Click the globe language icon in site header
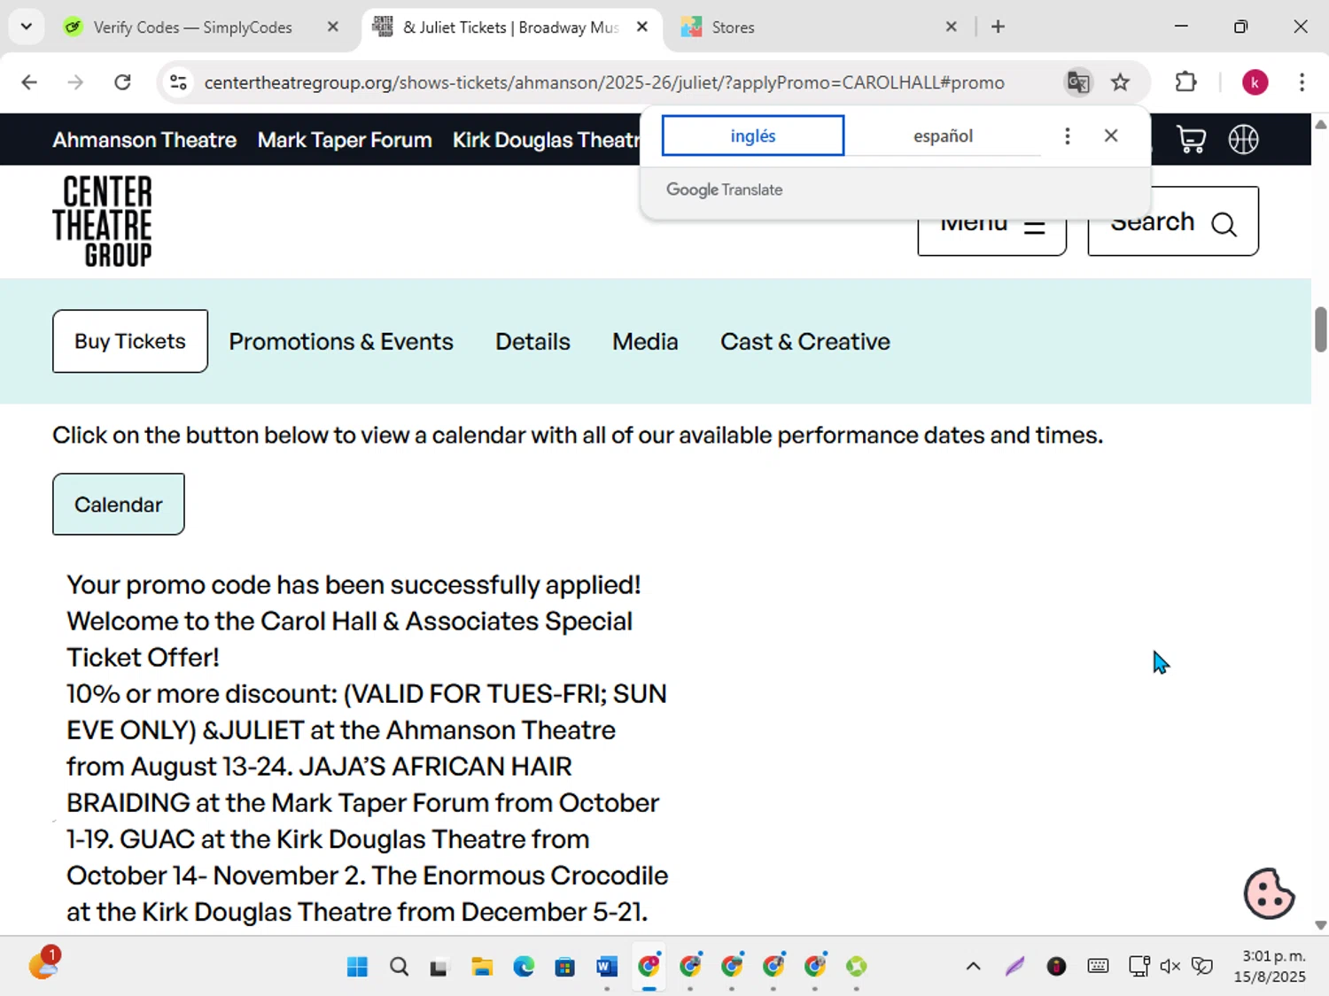The image size is (1329, 996). (1243, 139)
